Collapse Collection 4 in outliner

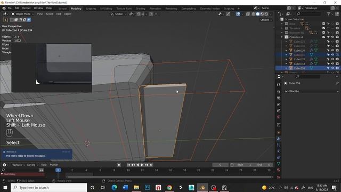pyautogui.click(x=282, y=37)
